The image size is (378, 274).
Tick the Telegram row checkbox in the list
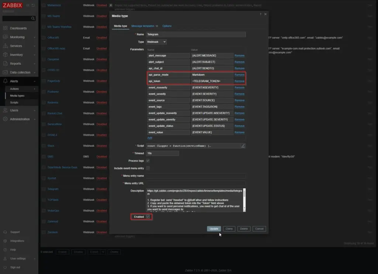point(44,189)
